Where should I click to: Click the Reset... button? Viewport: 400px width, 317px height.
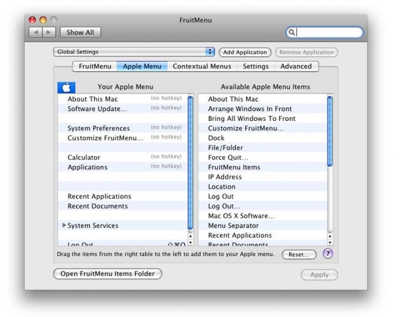click(x=299, y=254)
